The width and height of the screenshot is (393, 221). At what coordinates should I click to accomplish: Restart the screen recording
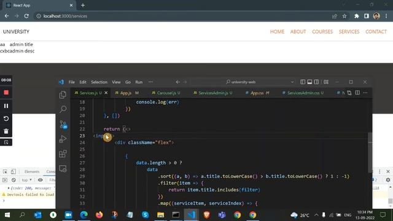6,118
